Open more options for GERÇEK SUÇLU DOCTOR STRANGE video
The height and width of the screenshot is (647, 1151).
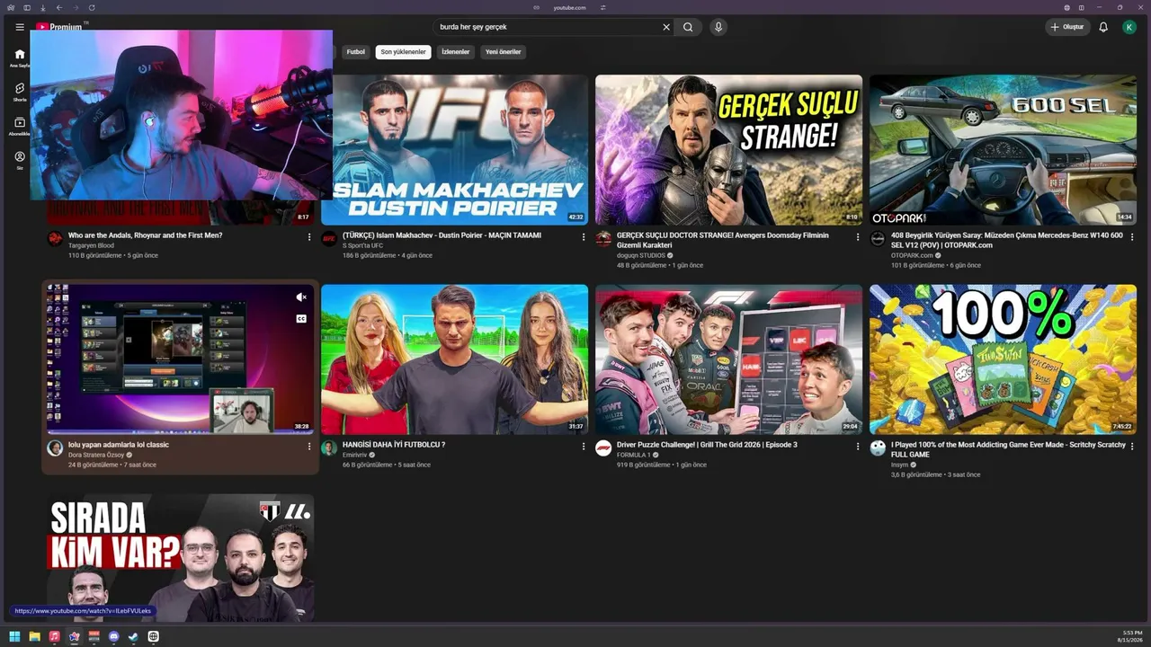[857, 237]
